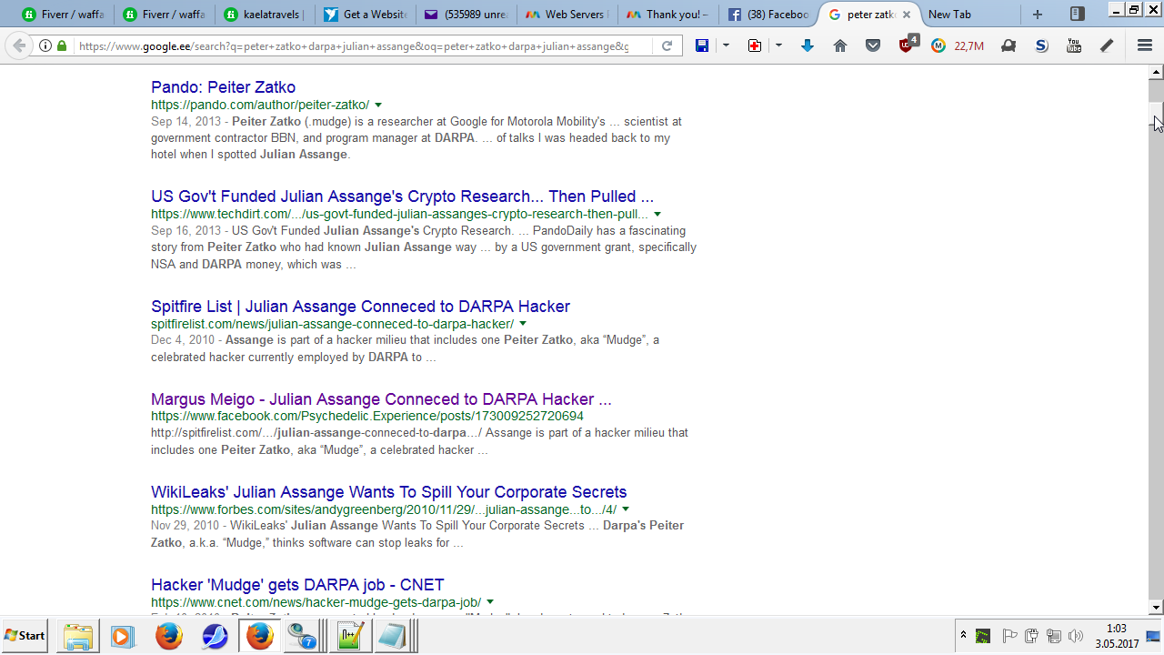Screen dimensions: 1164x655
Task: Reload the current Google search page
Action: click(x=667, y=45)
